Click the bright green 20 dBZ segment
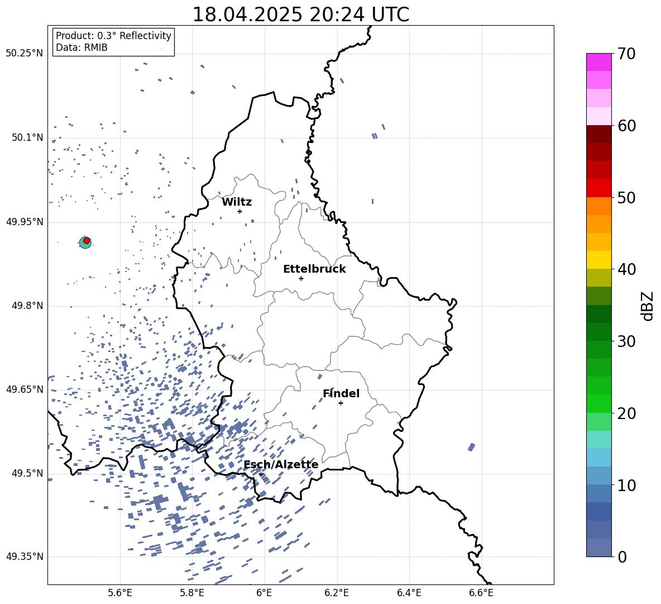This screenshot has width=661, height=604. pyautogui.click(x=598, y=403)
